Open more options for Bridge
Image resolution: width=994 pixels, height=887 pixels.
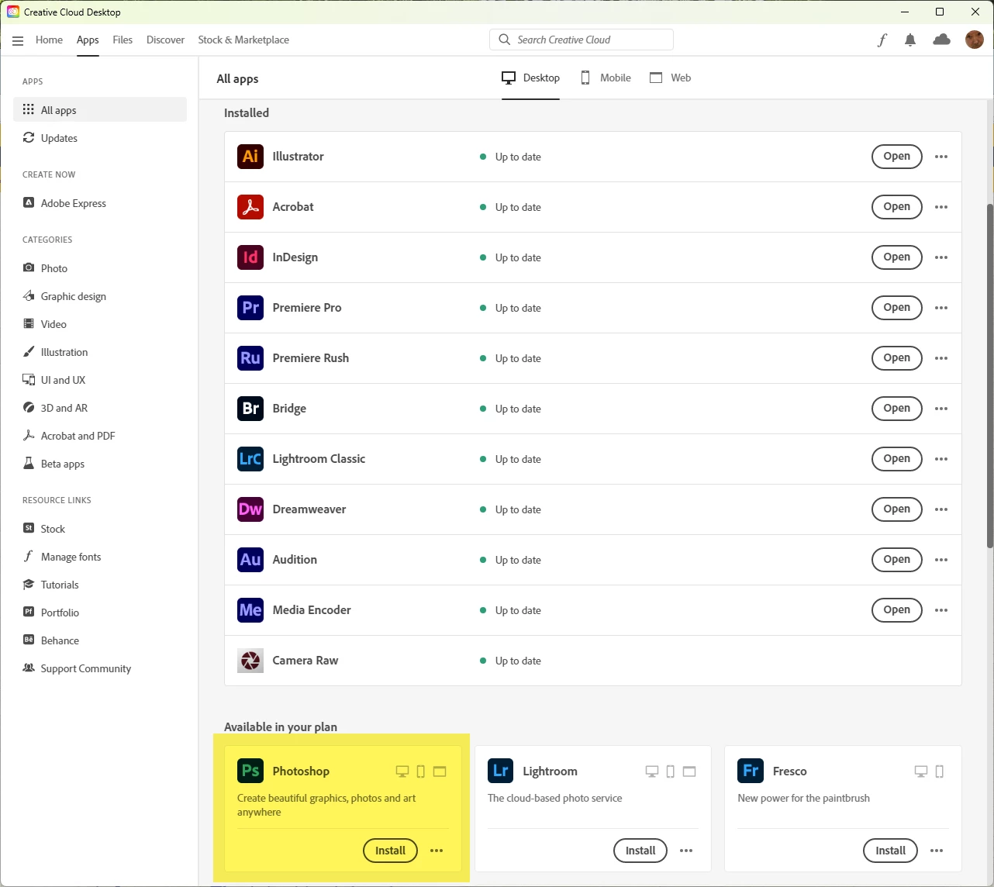(x=941, y=409)
